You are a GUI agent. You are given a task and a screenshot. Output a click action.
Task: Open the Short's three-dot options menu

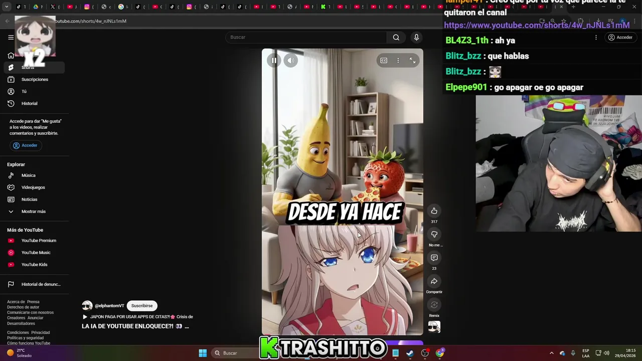398,61
